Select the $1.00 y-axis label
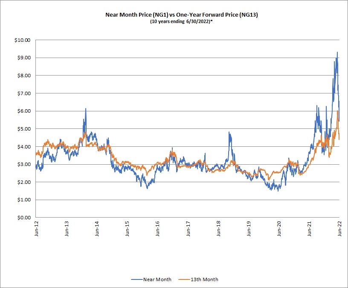The height and width of the screenshot is (288, 348). pos(24,200)
